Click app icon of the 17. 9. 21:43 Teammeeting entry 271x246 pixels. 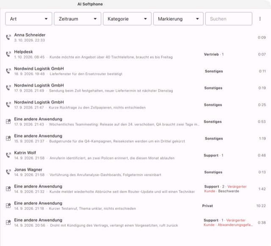click(x=8, y=122)
